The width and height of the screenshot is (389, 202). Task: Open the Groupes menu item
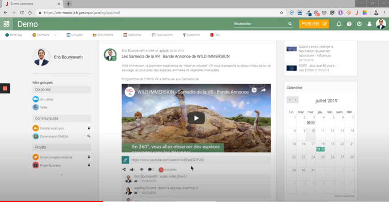point(75,35)
